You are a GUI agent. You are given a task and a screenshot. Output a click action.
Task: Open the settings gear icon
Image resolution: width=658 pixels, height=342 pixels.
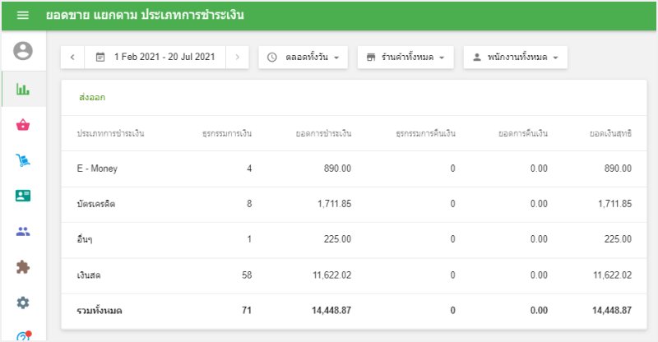[23, 303]
